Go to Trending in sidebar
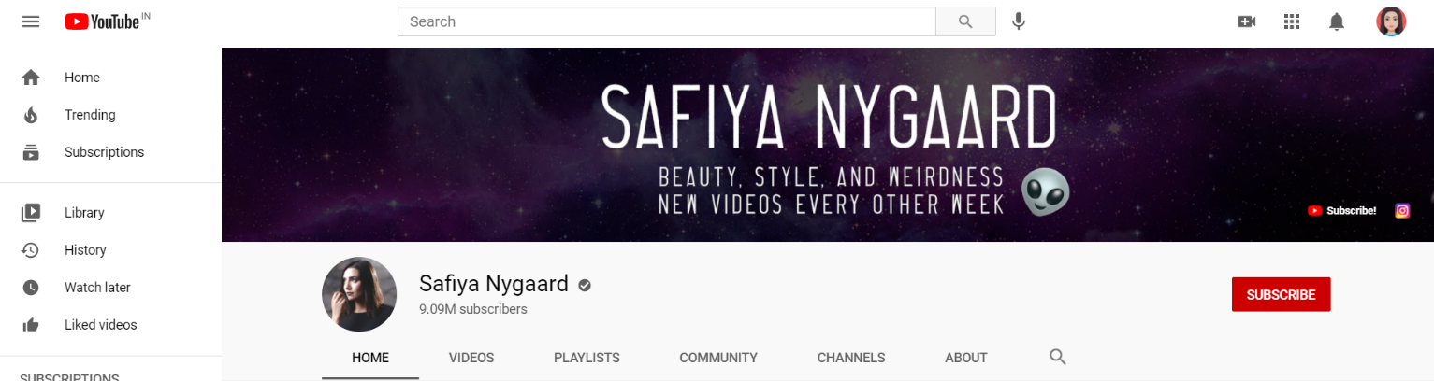 click(90, 115)
